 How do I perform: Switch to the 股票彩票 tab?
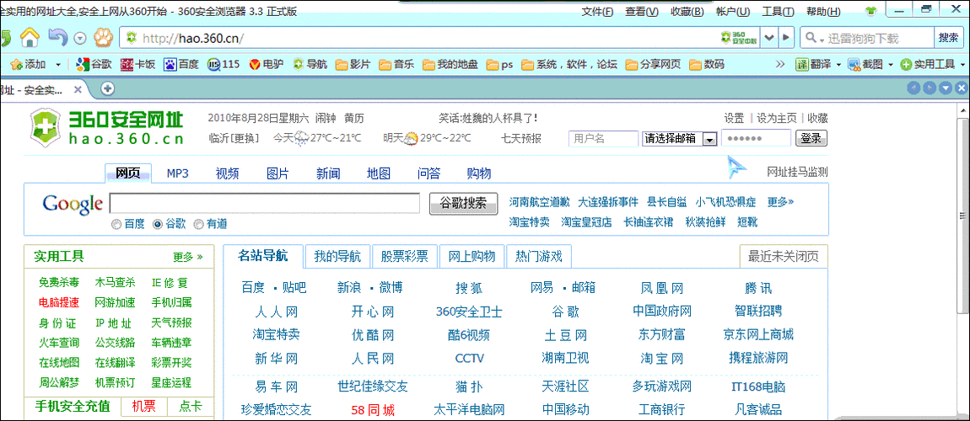coord(404,256)
